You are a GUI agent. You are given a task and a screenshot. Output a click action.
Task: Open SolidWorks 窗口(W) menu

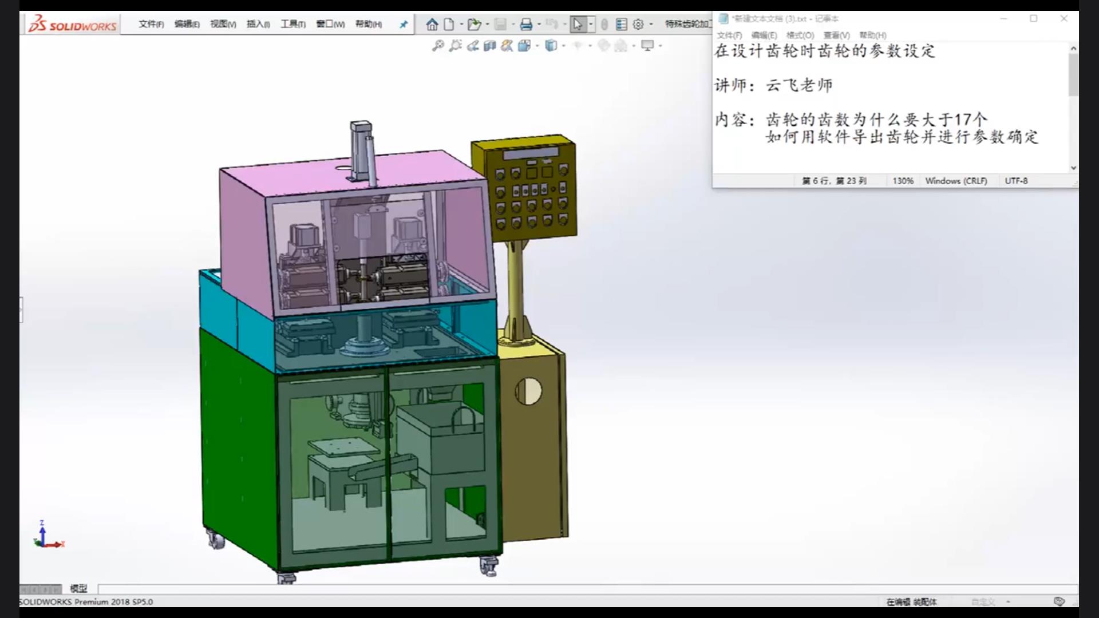(330, 24)
